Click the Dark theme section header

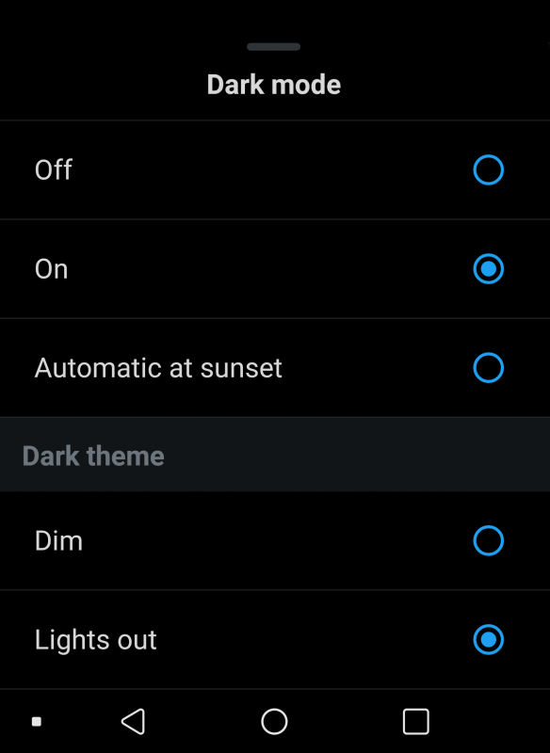(x=93, y=456)
